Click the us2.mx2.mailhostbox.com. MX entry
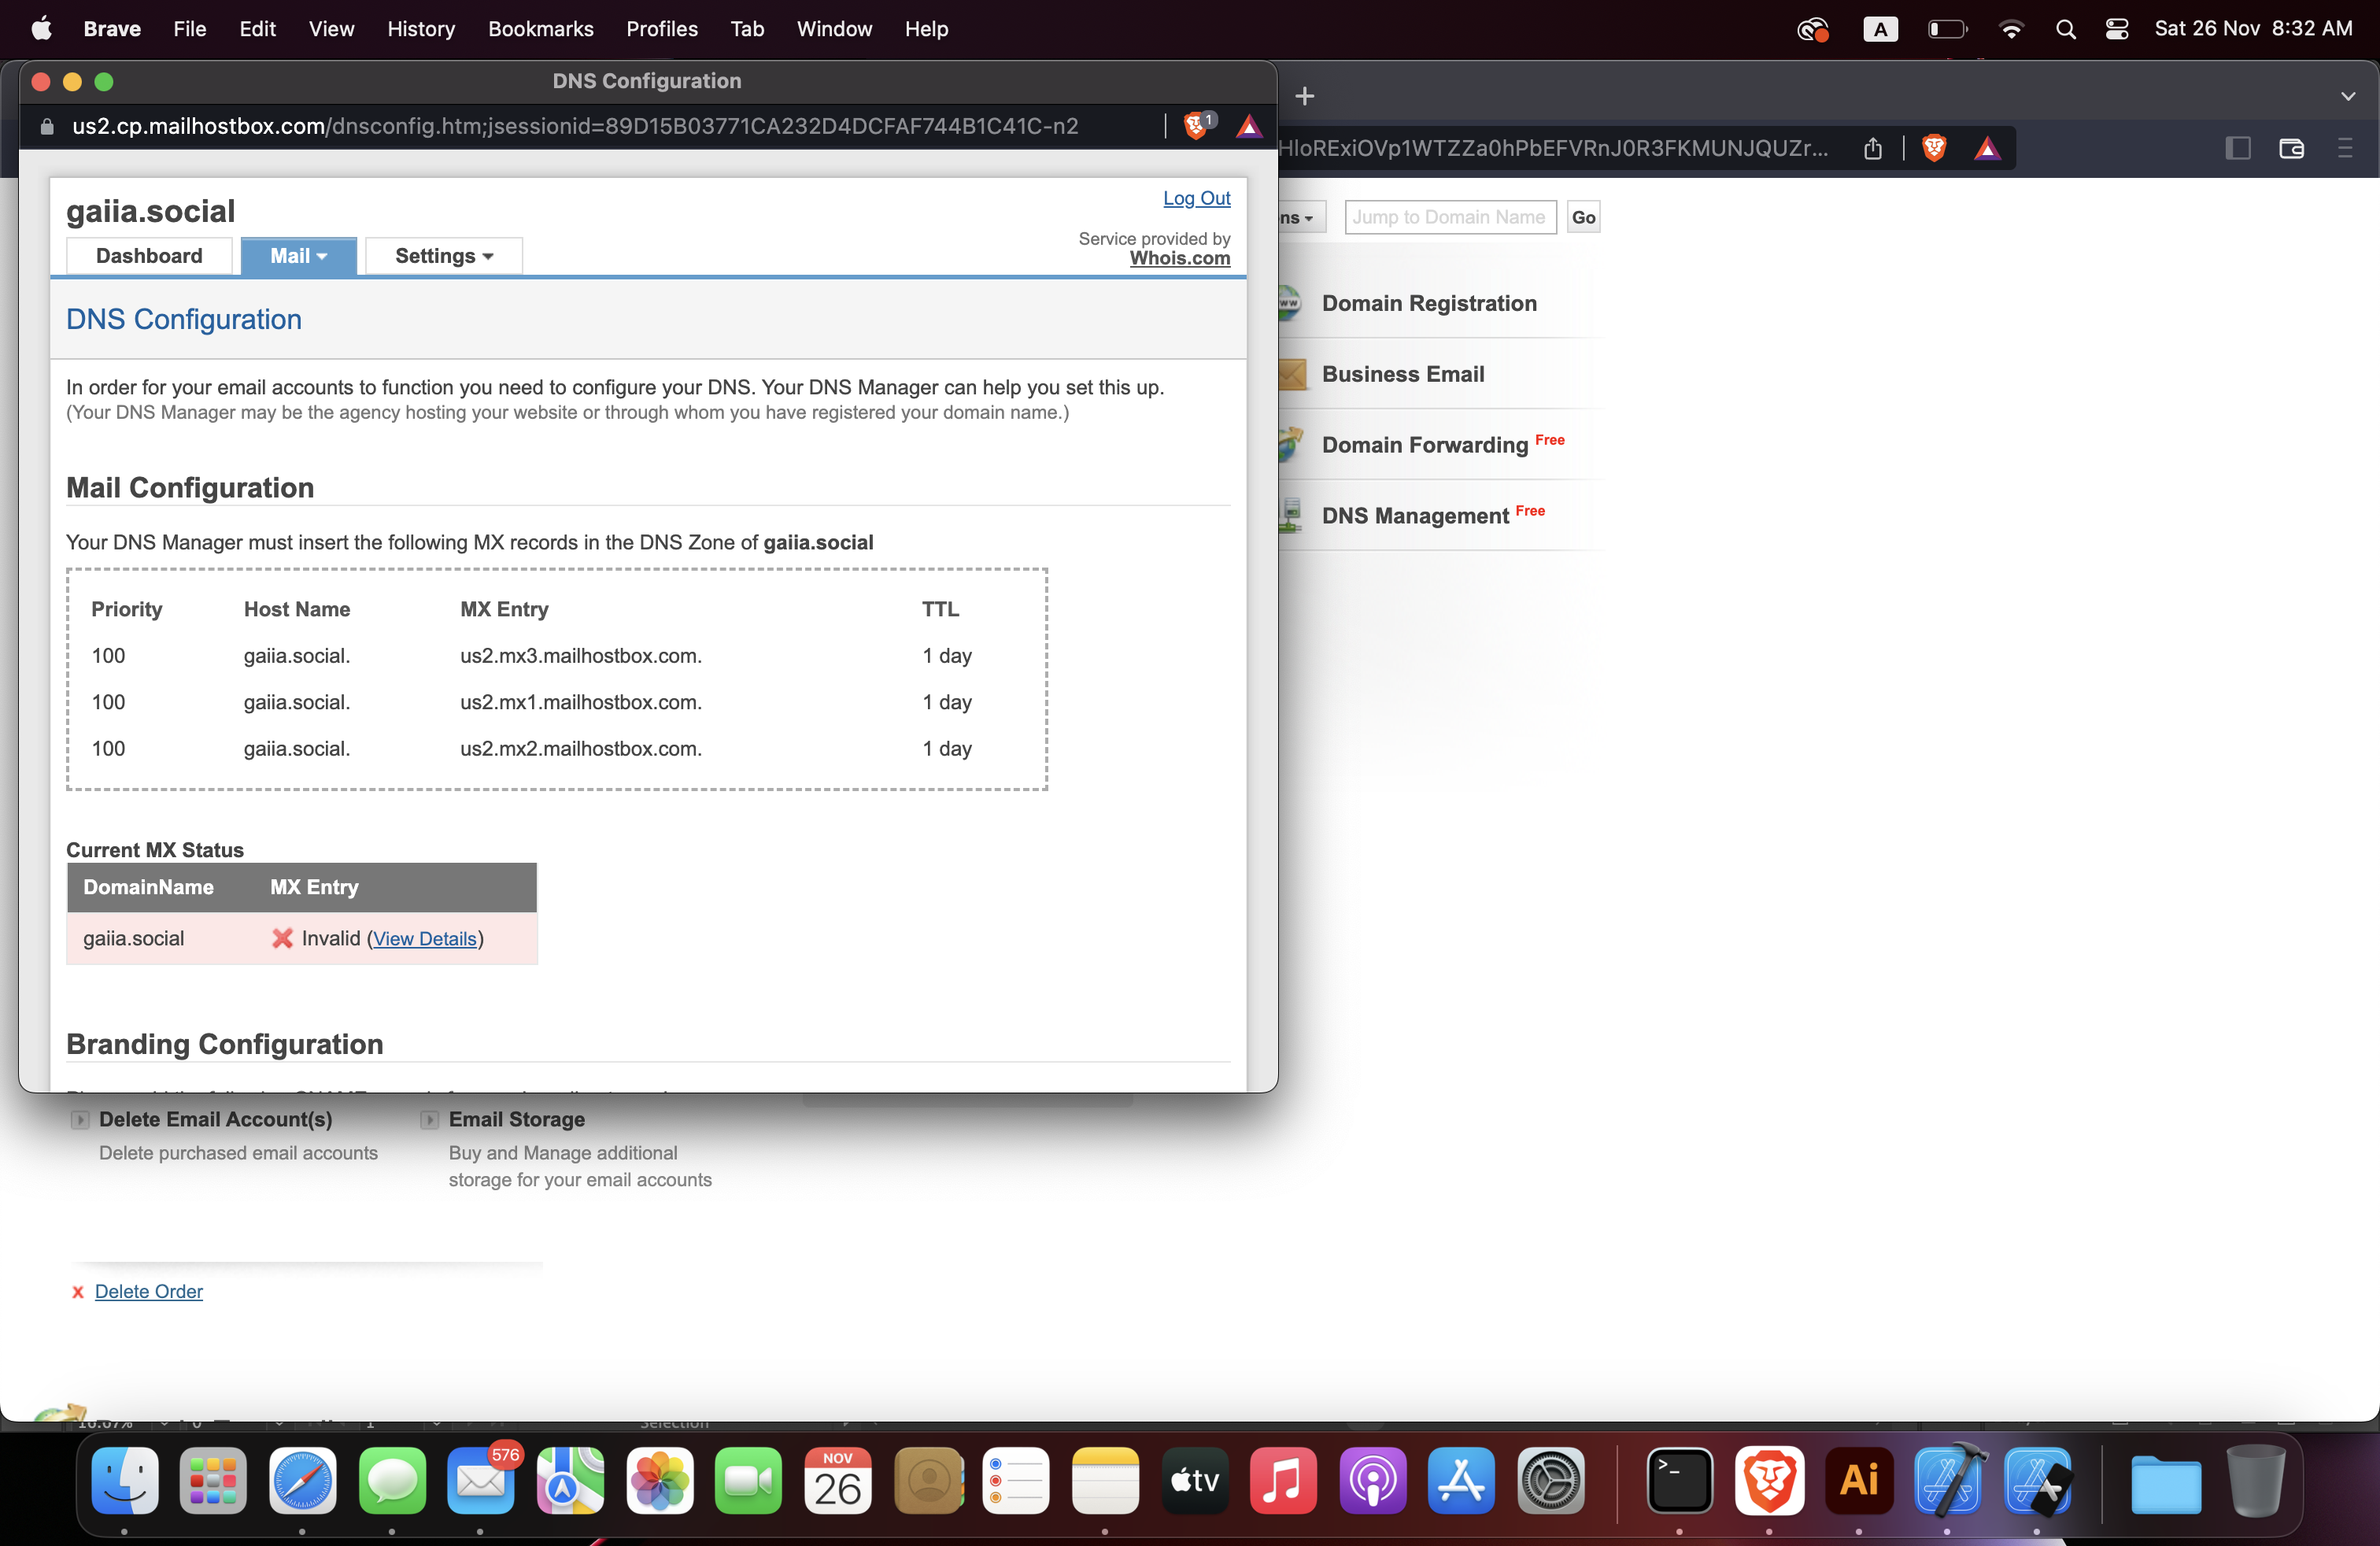Screen dimensions: 2380x1546 tap(581, 749)
